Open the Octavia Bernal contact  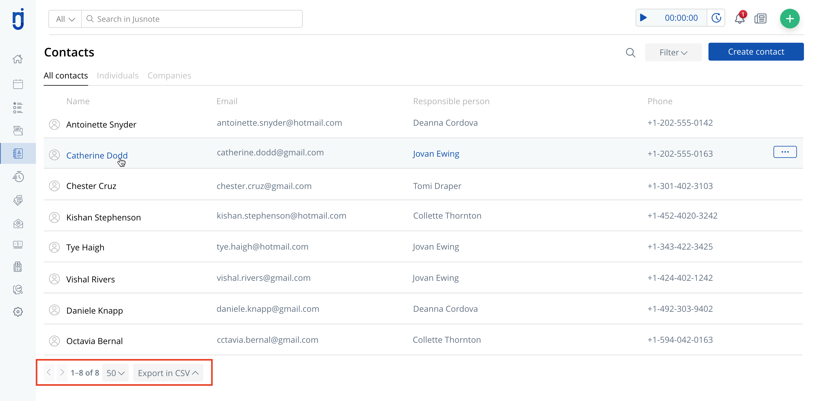tap(95, 341)
